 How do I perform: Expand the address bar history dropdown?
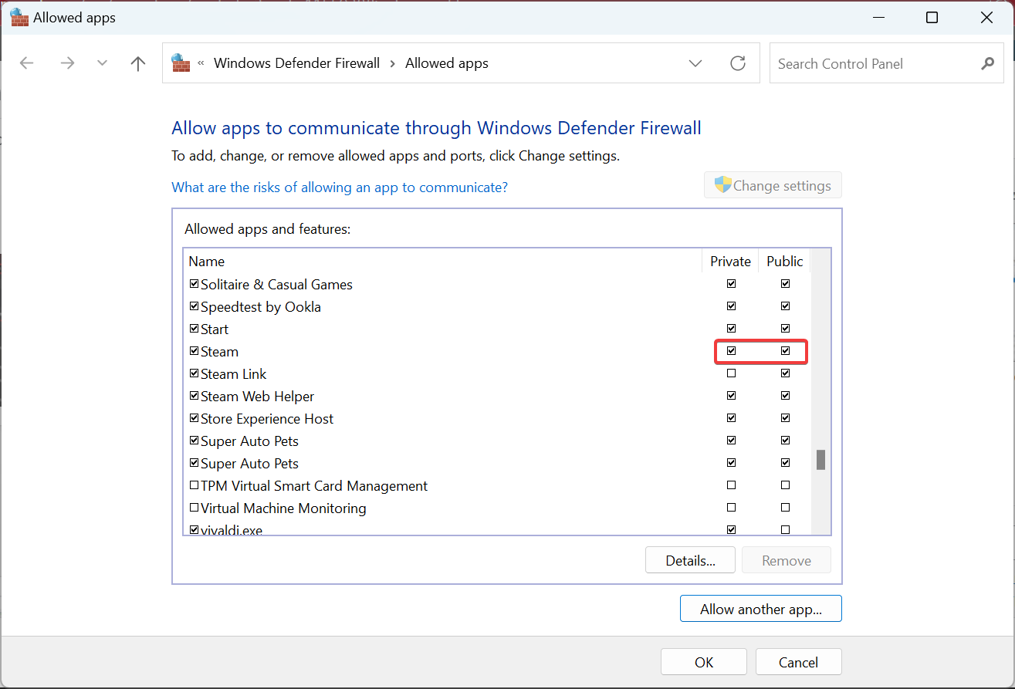coord(695,63)
